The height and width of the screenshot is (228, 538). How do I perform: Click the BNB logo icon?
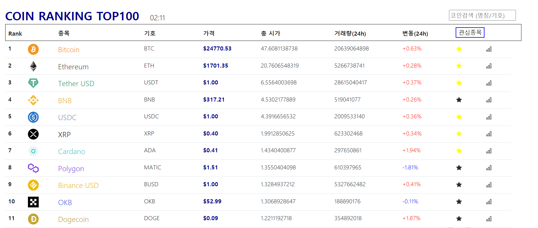coord(33,100)
